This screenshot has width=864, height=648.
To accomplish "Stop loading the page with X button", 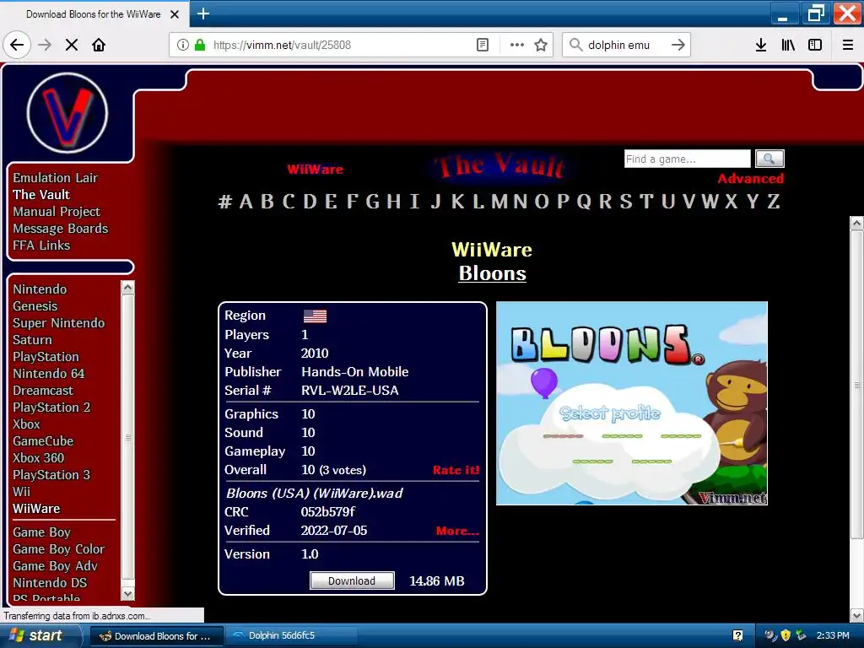I will click(72, 45).
